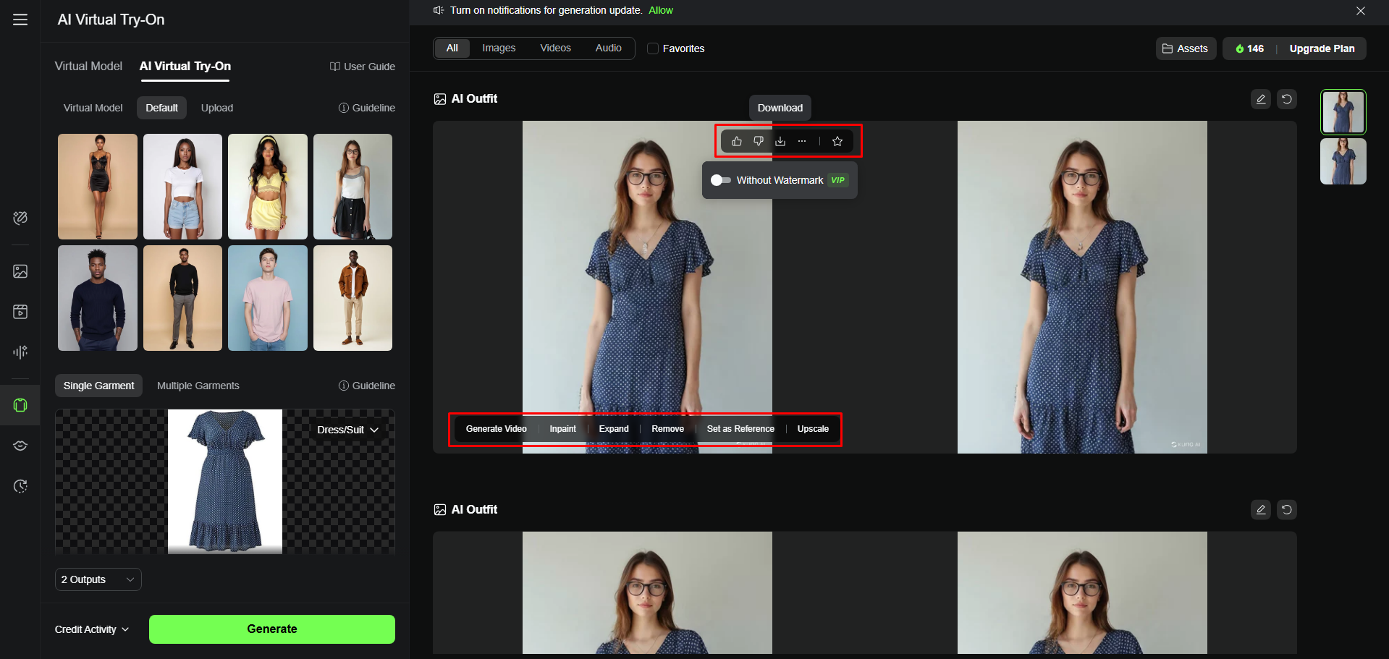Click the regenerate icon of the first AI Outfit

coord(1287,99)
